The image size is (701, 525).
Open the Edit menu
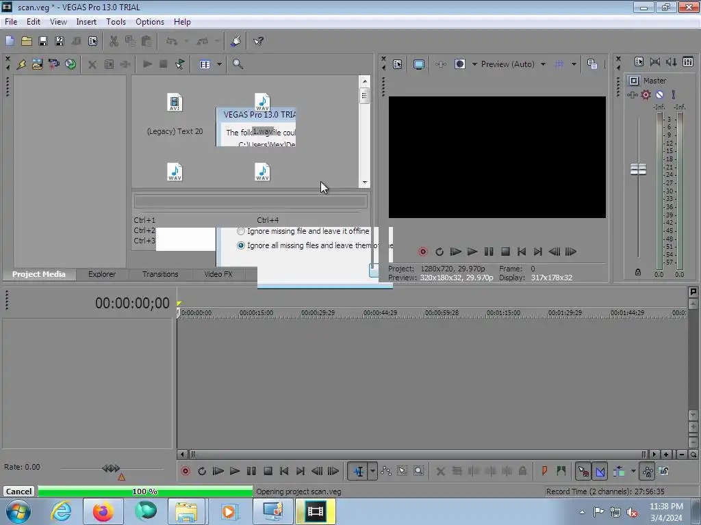pos(34,22)
